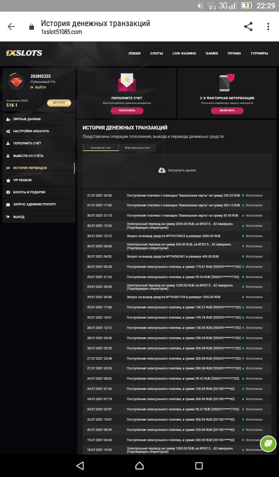Click the 28.07.2021 05:35 payment row

177,348
